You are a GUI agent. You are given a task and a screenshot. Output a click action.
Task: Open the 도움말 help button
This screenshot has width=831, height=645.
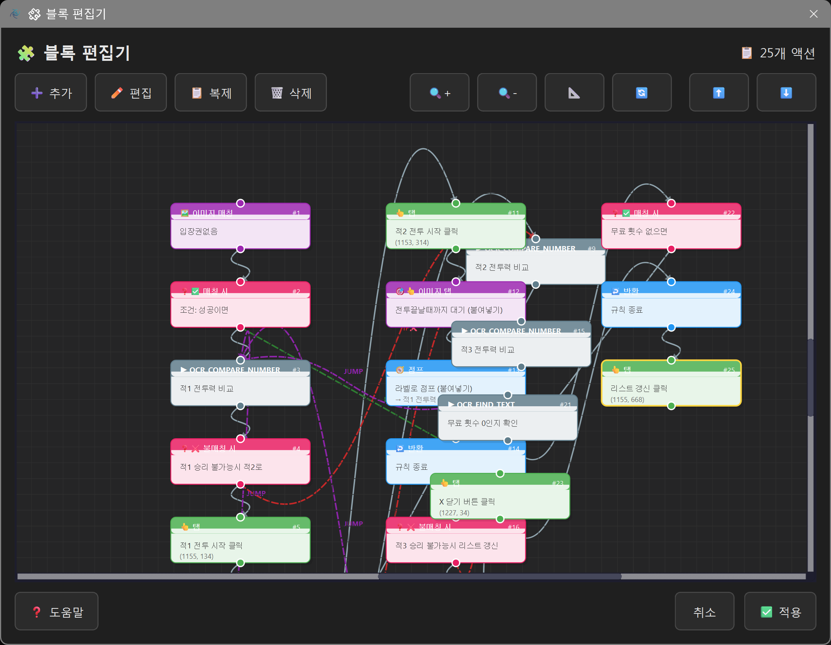pos(57,611)
